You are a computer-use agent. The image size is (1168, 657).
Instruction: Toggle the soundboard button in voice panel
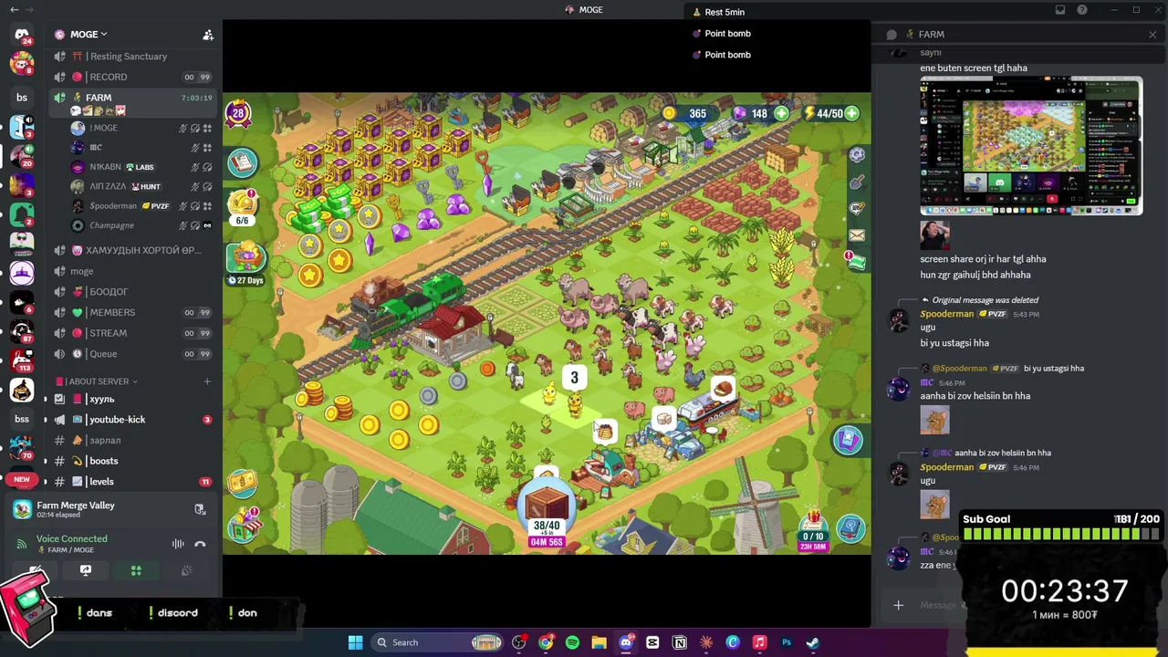(186, 571)
